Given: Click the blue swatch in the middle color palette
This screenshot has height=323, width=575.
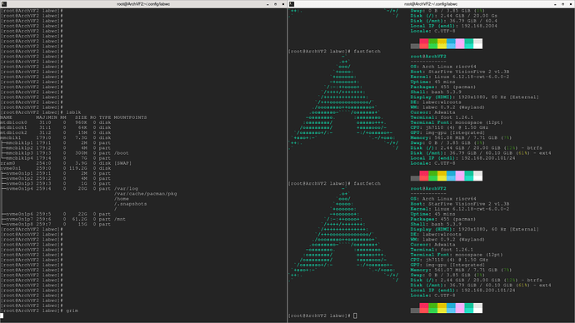Looking at the screenshot, I should (451, 176).
